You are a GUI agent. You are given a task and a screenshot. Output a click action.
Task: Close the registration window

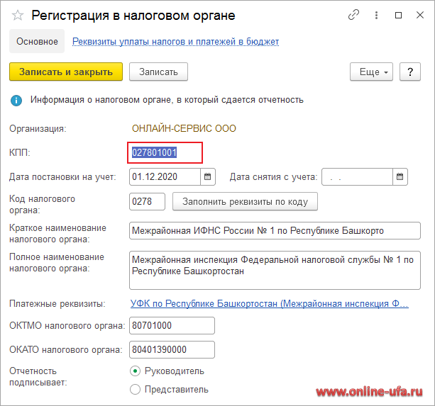420,15
